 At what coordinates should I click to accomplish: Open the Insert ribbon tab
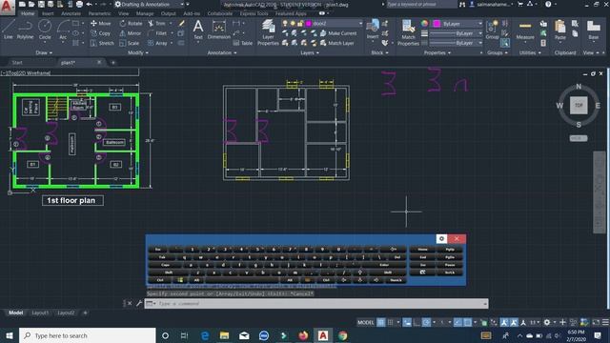48,13
